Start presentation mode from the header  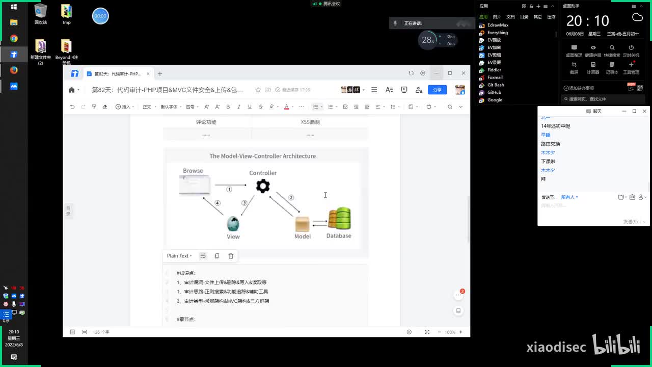click(404, 90)
